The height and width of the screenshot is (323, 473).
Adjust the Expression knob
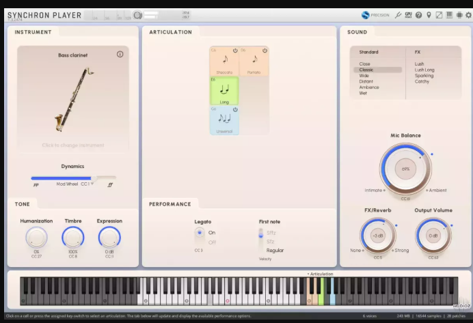109,238
